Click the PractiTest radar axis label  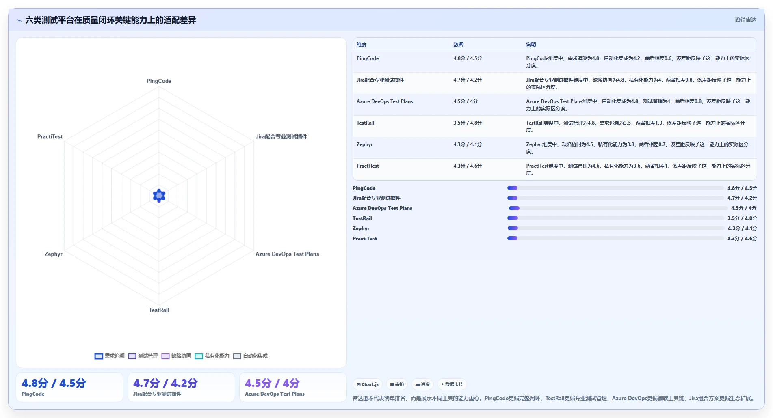click(50, 137)
